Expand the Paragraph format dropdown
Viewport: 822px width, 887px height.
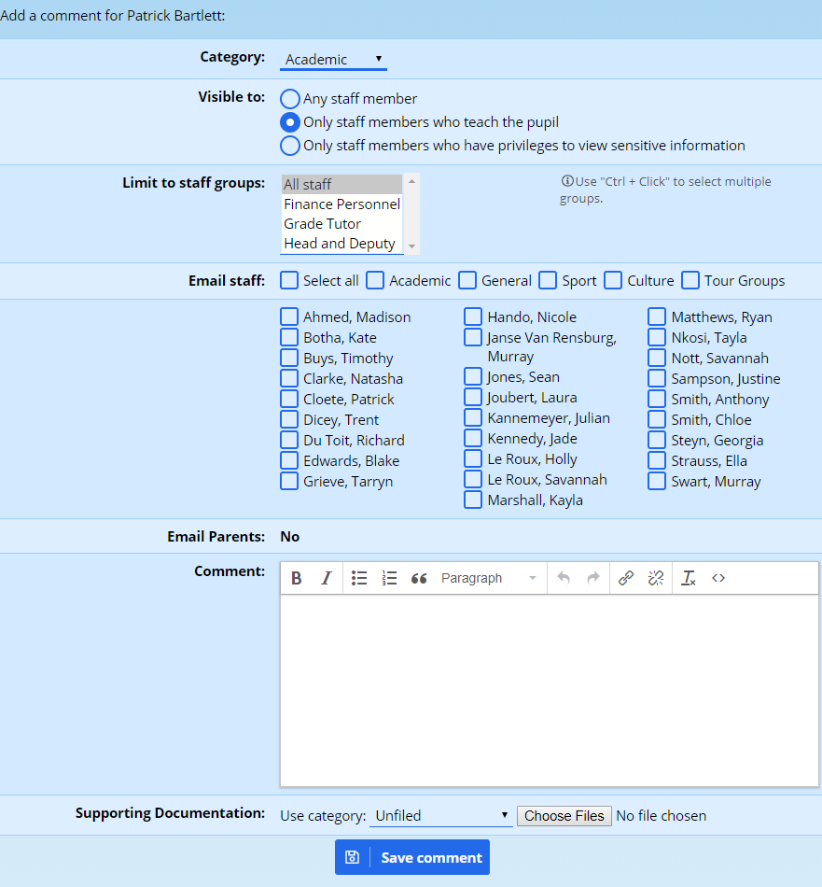[489, 578]
